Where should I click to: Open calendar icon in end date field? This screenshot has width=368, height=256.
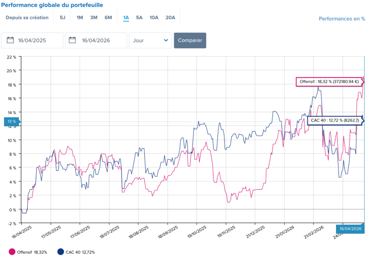(73, 41)
